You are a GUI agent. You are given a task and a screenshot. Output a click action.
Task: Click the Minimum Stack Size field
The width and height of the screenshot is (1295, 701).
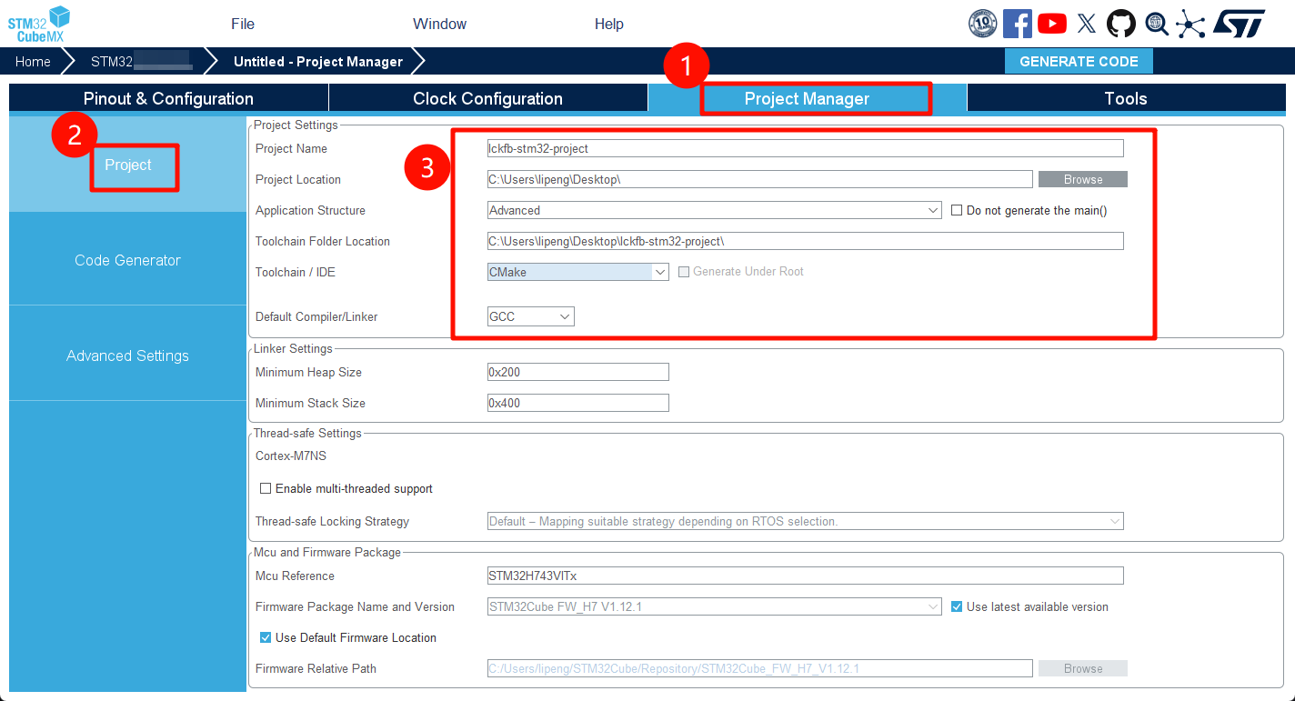[578, 403]
